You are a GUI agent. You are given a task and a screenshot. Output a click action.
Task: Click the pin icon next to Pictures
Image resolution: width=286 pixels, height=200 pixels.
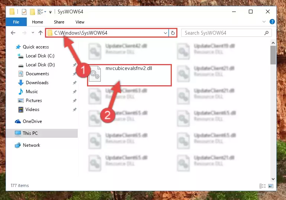click(75, 101)
